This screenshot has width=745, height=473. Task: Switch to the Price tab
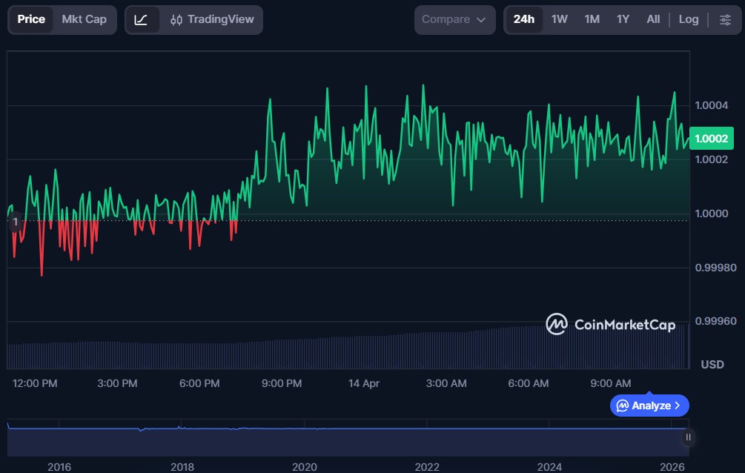31,19
